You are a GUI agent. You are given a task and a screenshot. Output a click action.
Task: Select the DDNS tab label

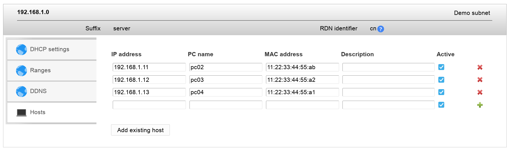[x=38, y=91]
